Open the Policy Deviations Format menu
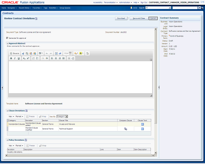The width and height of the screenshot is (205, 164). (x=19, y=145)
